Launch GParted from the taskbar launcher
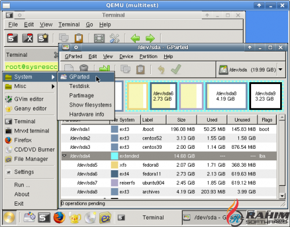The width and height of the screenshot is (290, 227). (x=29, y=217)
